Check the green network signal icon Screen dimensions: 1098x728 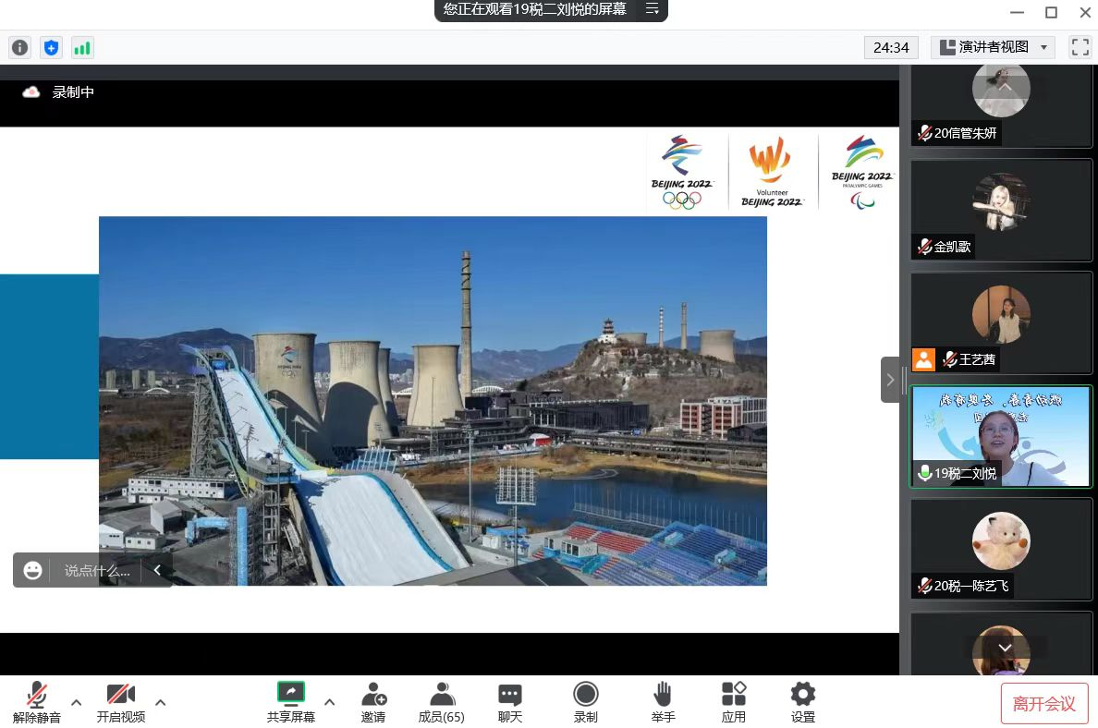82,47
